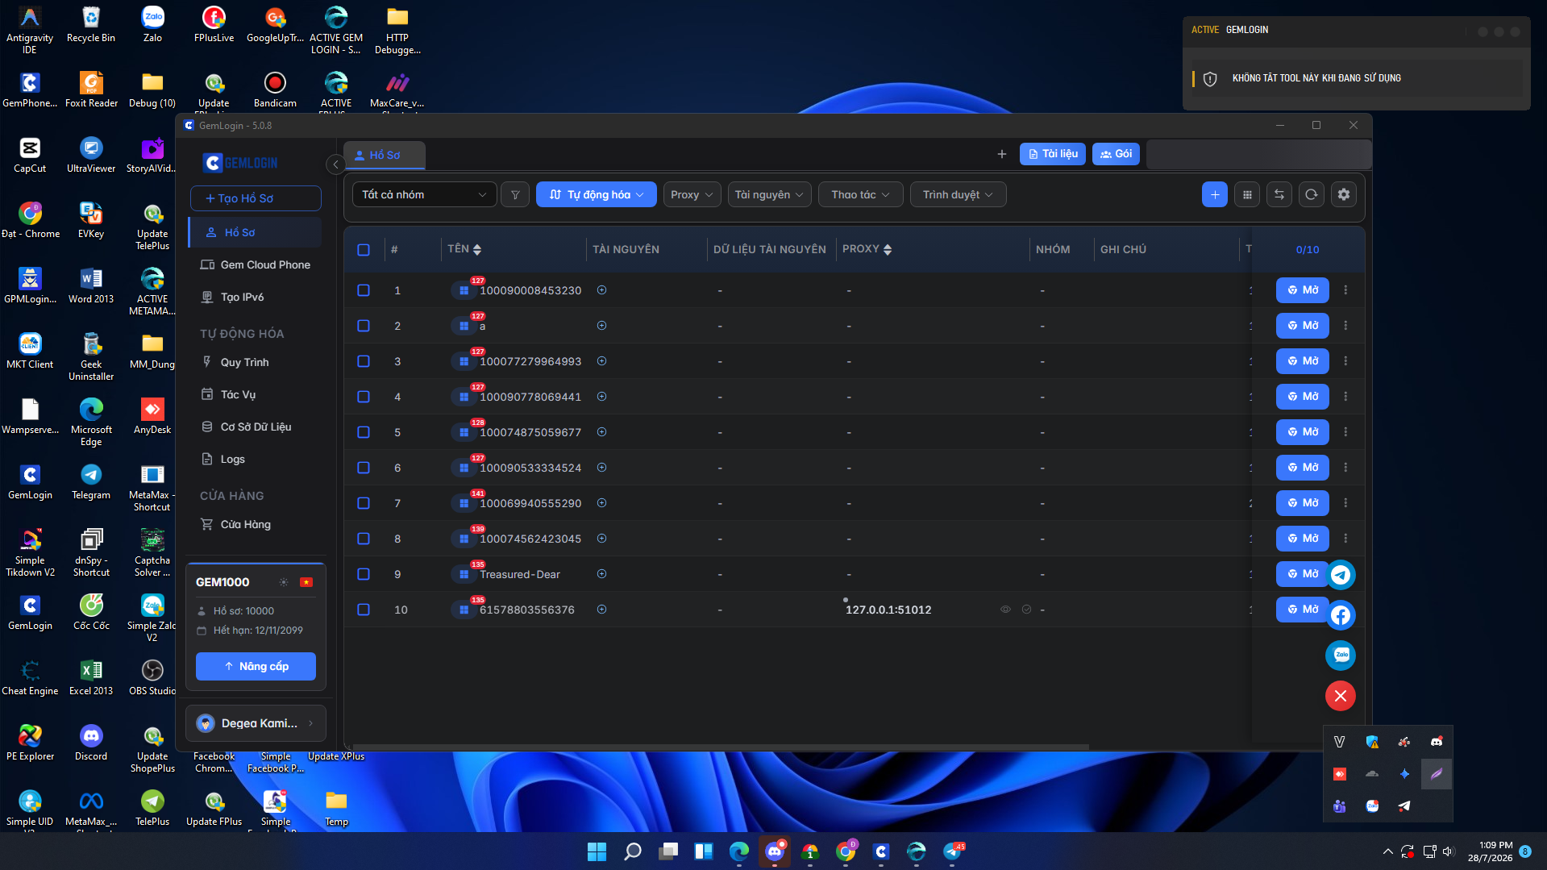Open Windows Start menu
Image resolution: width=1547 pixels, height=870 pixels.
(x=597, y=851)
